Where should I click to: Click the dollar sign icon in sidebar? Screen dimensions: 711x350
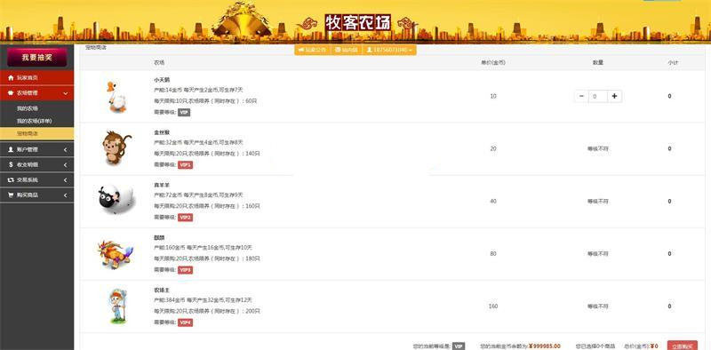(x=11, y=164)
